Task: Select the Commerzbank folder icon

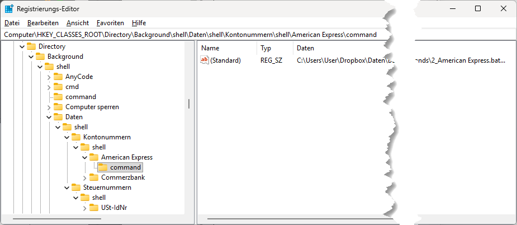Action: pyautogui.click(x=94, y=177)
